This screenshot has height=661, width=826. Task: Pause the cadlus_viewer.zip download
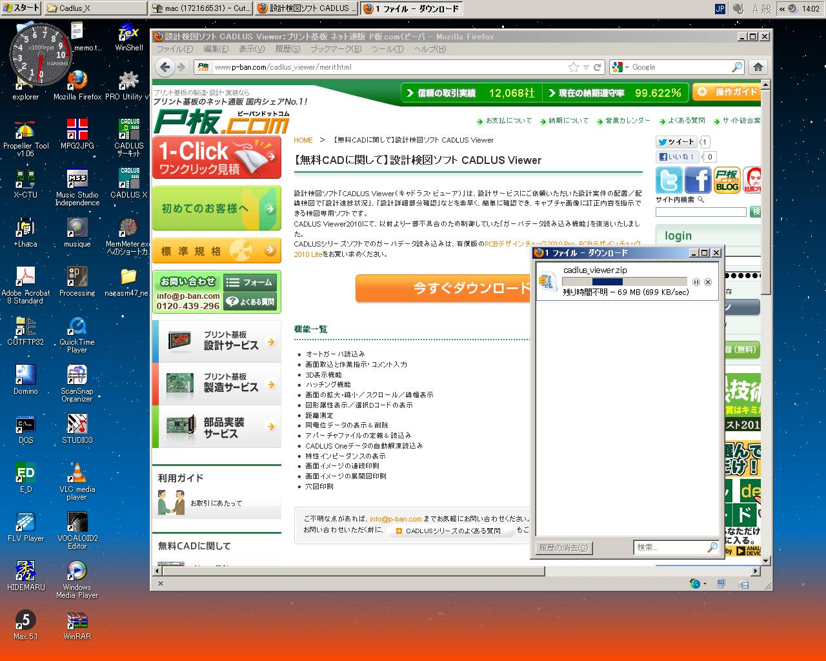(696, 282)
